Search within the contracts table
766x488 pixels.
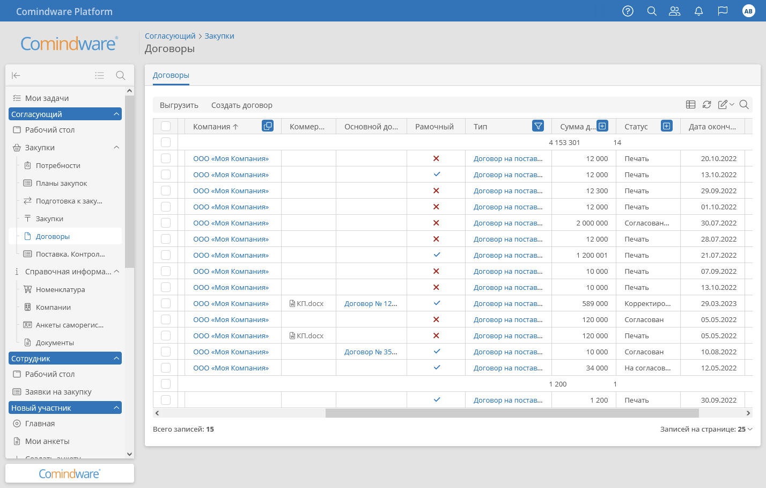[x=744, y=105]
